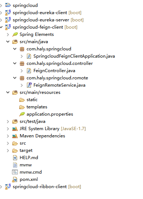Click the src/main/java source folder icon

coord(15,42)
